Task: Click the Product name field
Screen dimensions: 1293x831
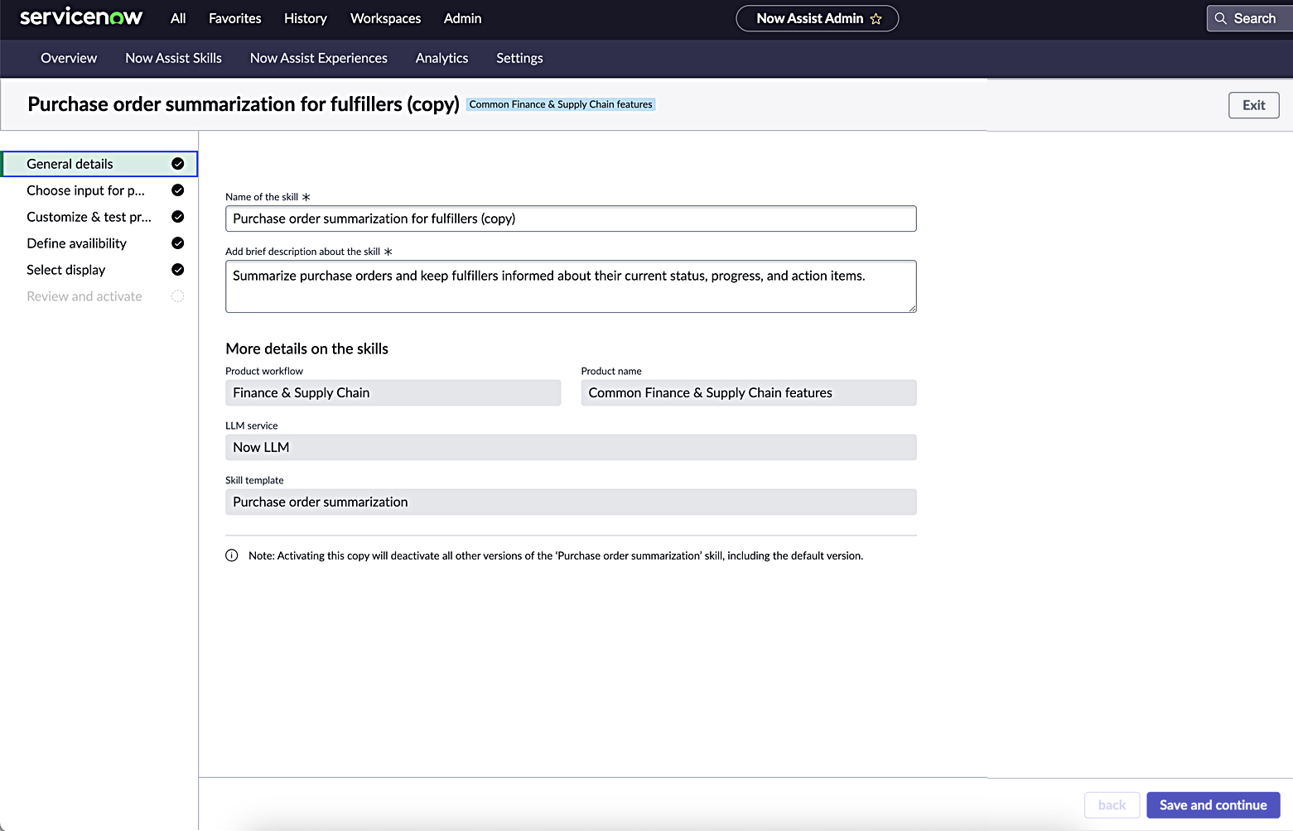Action: pos(749,393)
